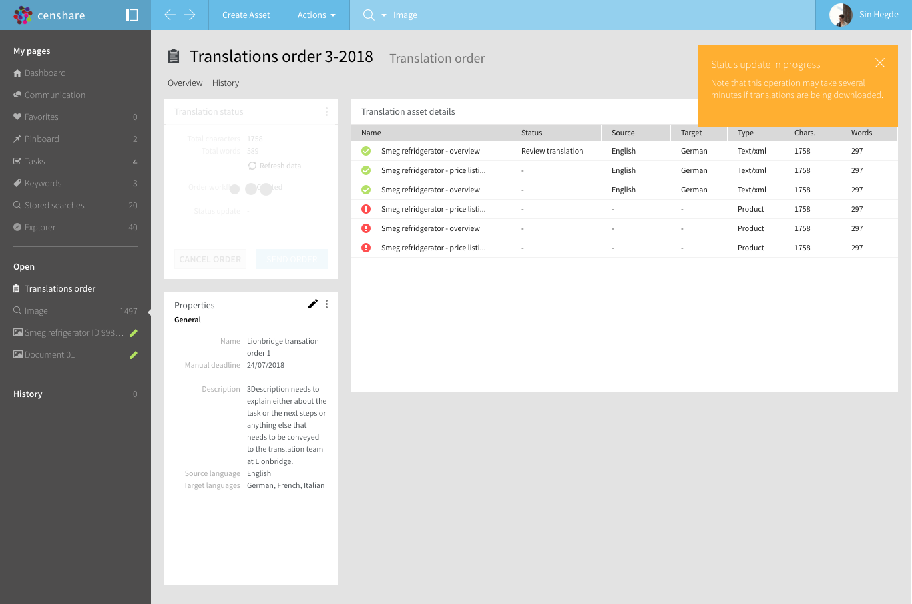Screen dimensions: 912x604
Task: Open the Sin Hegde user profile avatar
Action: pyautogui.click(x=841, y=15)
